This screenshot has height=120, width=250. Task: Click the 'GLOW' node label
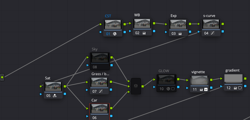(x=164, y=71)
